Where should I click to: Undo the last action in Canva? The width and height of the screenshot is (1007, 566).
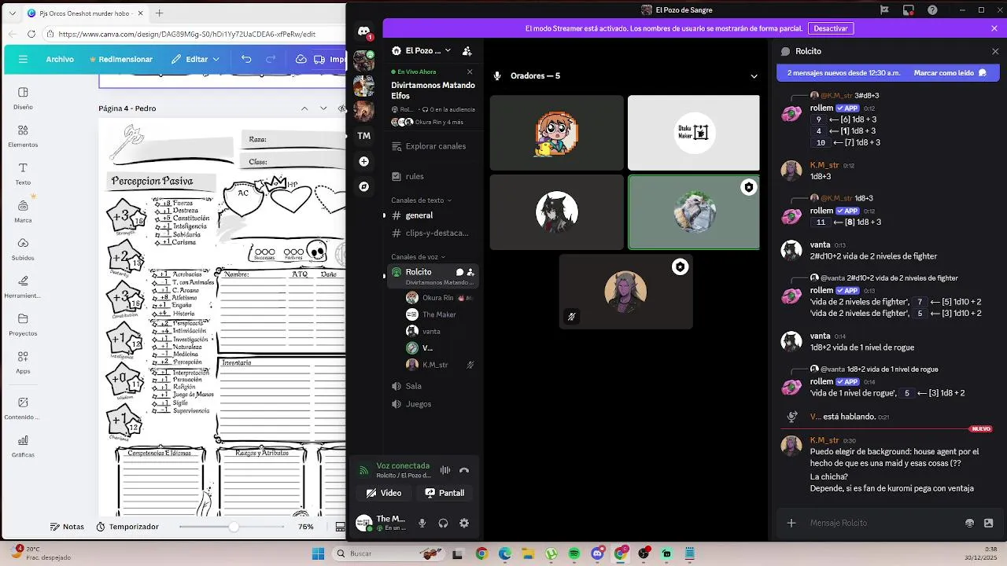[246, 59]
